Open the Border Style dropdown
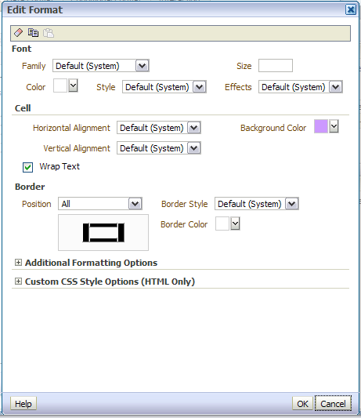Viewport: 361px width, 418px height. pyautogui.click(x=257, y=204)
